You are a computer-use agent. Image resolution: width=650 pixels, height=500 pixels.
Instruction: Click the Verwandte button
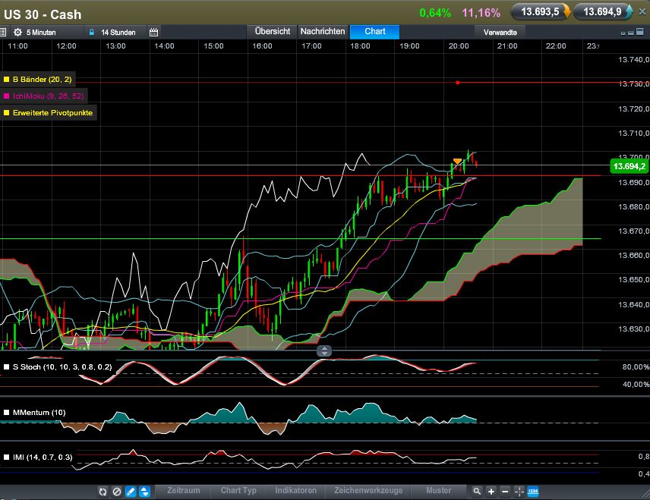tap(500, 32)
